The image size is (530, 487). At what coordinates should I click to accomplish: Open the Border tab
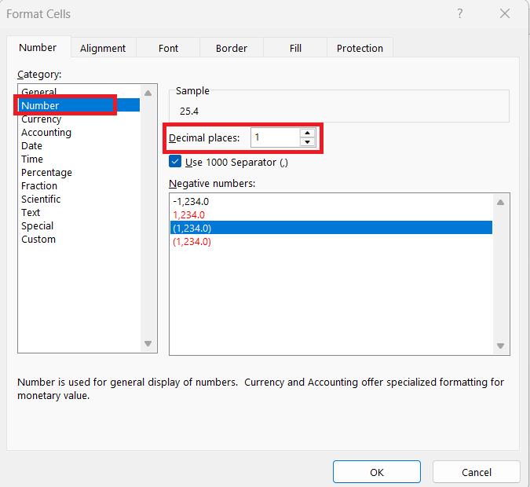tap(232, 49)
